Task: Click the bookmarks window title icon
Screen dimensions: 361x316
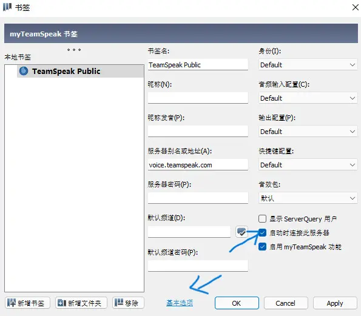Action: [7, 7]
